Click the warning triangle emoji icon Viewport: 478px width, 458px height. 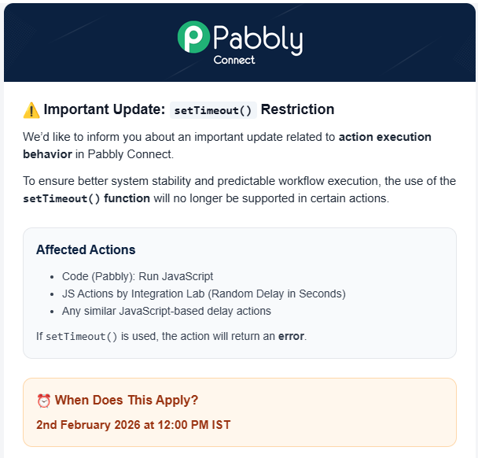pyautogui.click(x=31, y=110)
